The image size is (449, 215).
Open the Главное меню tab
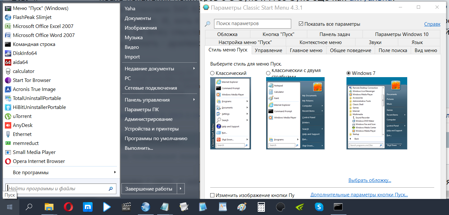[x=306, y=50]
